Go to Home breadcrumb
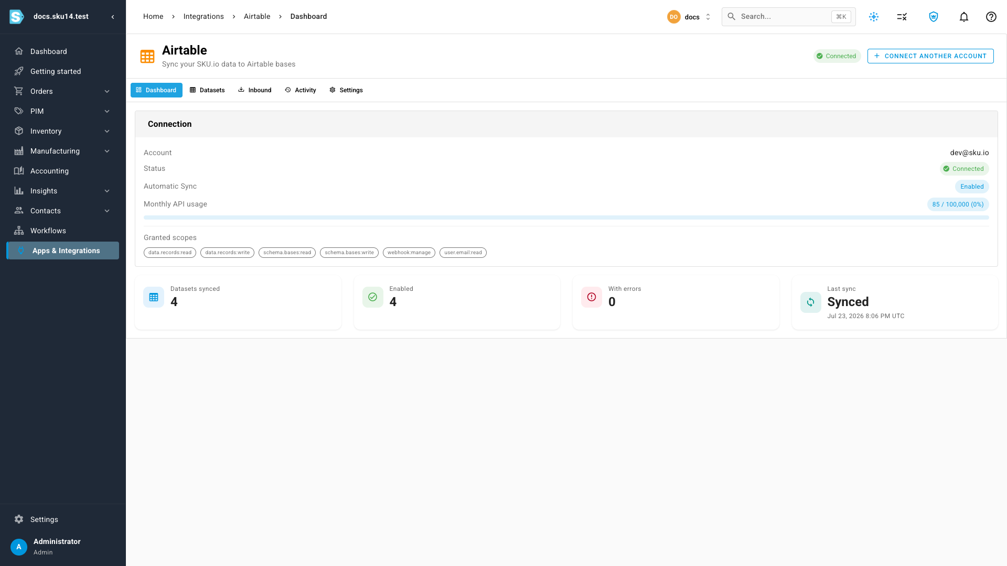 point(153,16)
